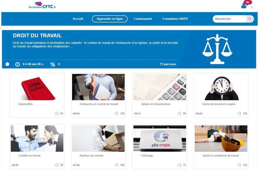259x170 pixels.
Task: Click the Rechercher search input field
Action: tap(230, 19)
